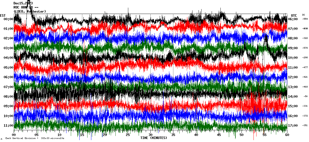Click the 15 minute tick label on the time axis
This screenshot has height=142, width=309.
(82, 135)
